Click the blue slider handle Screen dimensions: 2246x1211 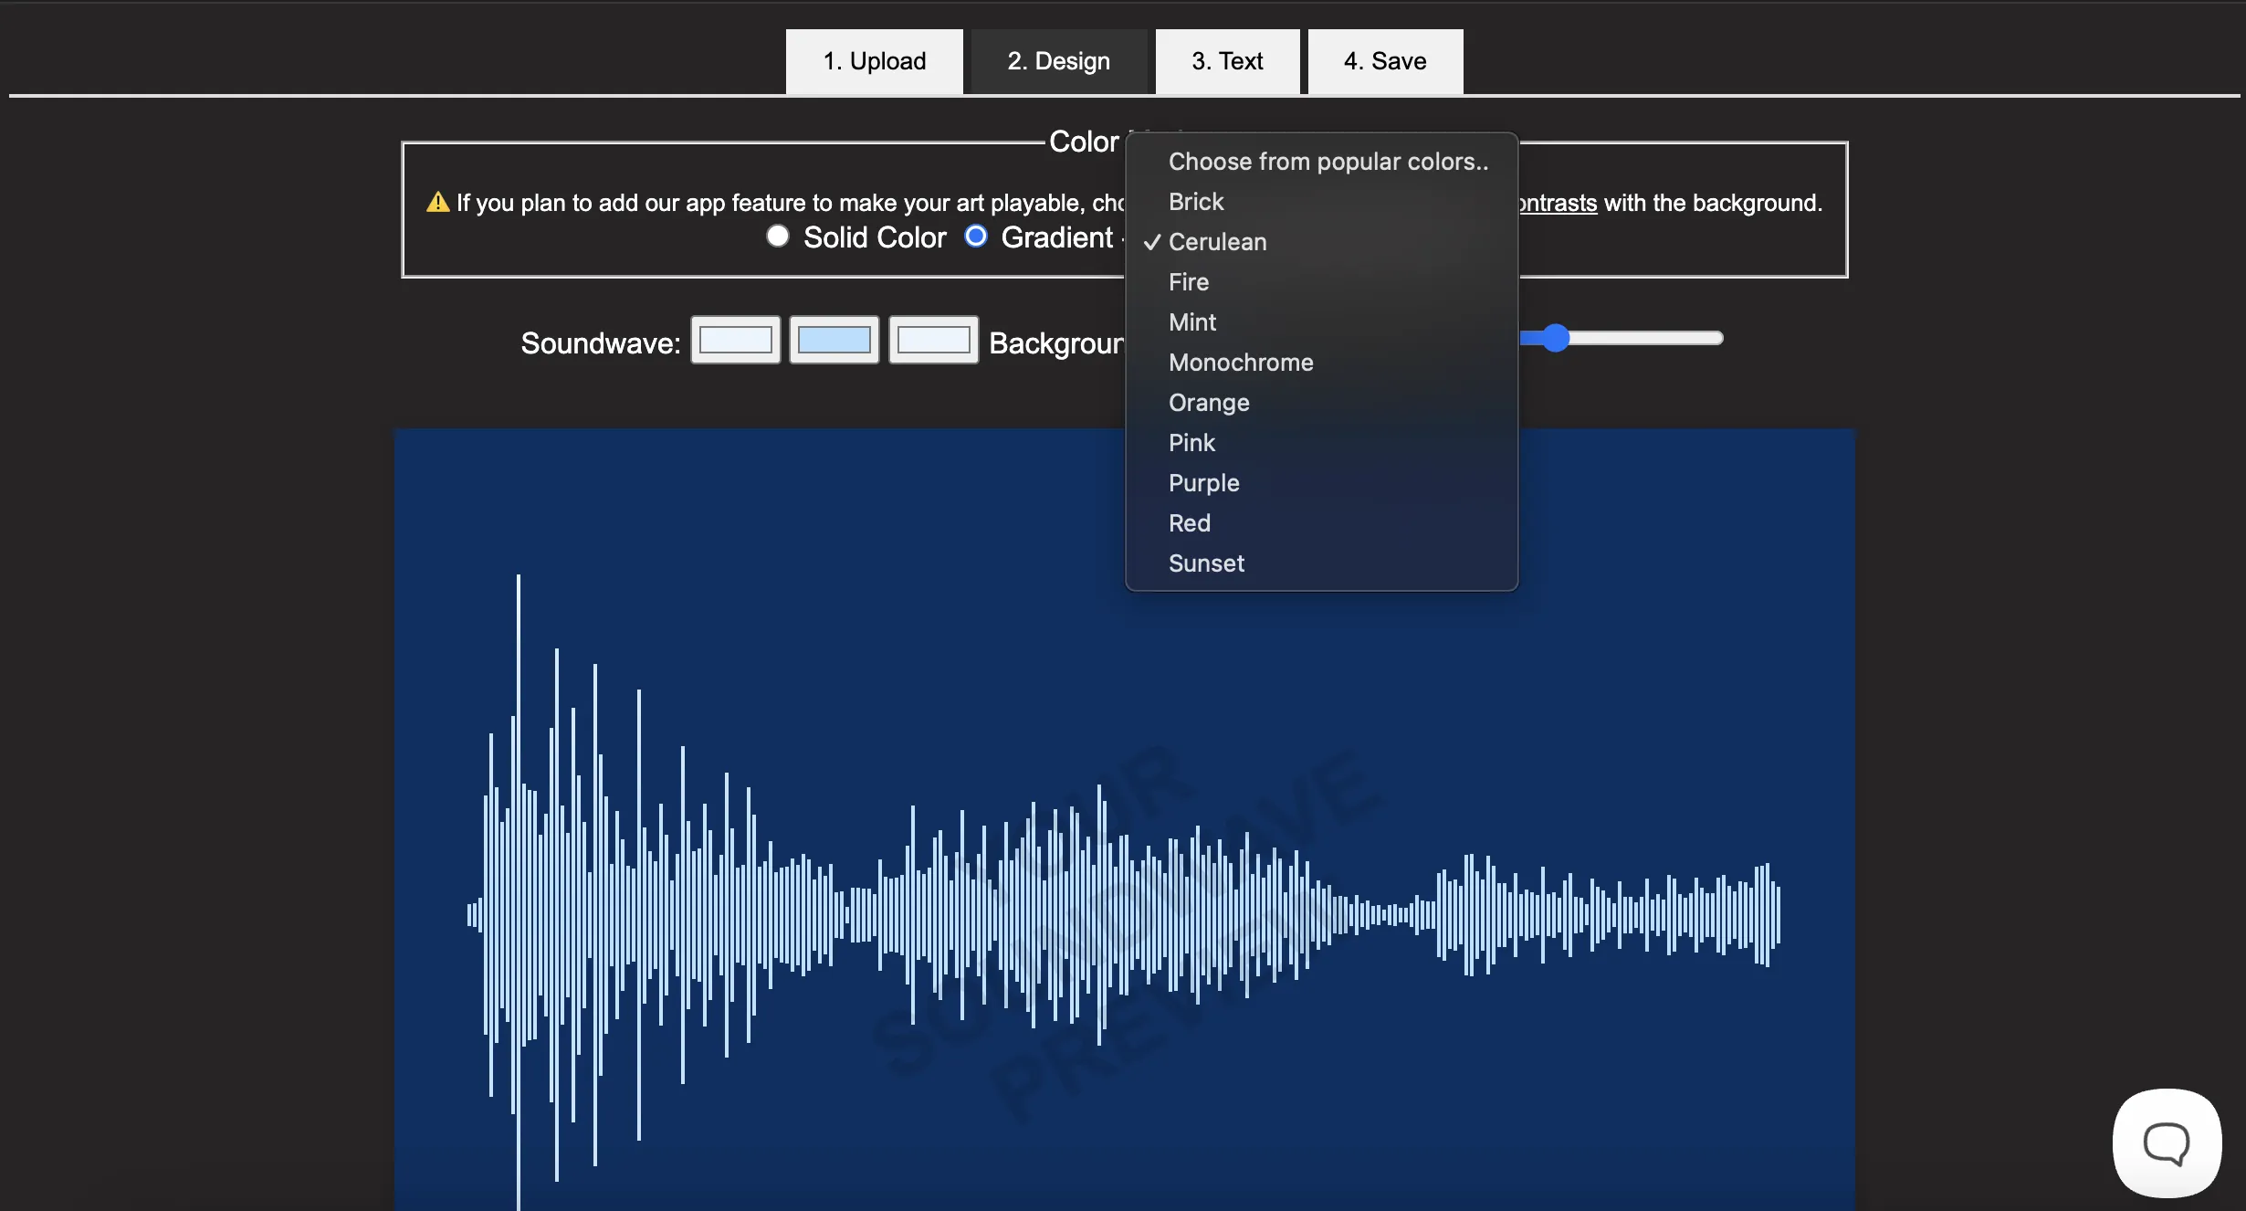tap(1556, 338)
